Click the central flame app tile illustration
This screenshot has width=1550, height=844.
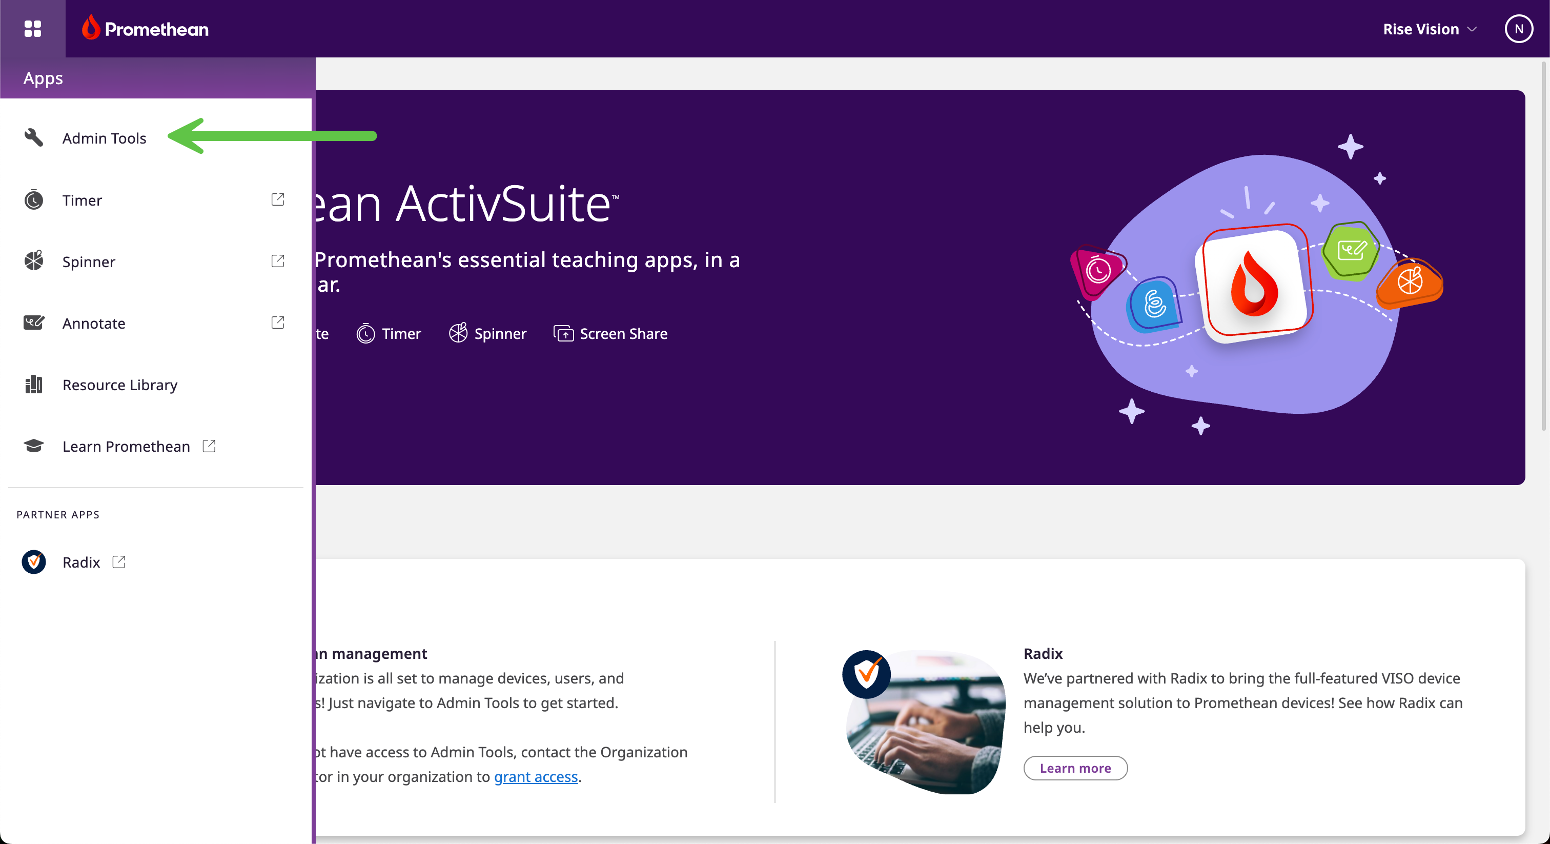click(x=1255, y=285)
